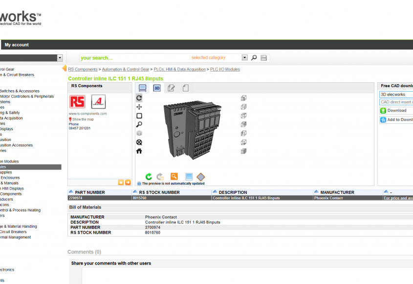Select the pan move tool
413x284 pixels.
(x=139, y=107)
